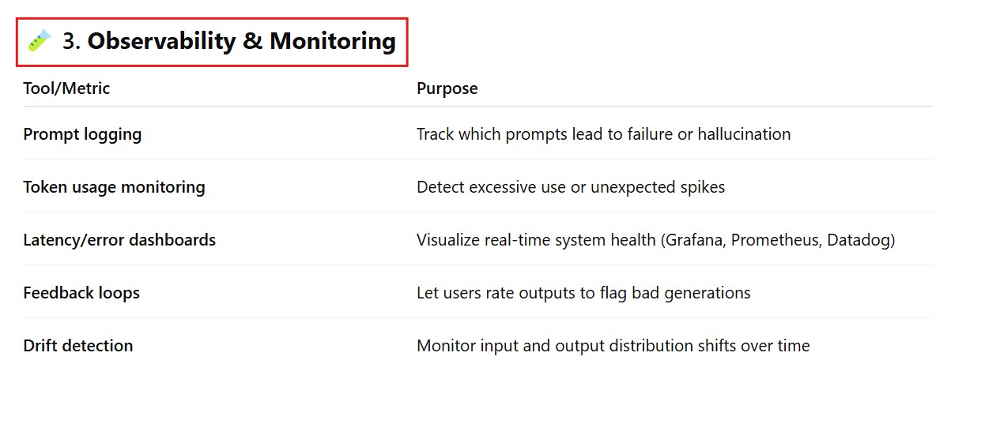Click the word Prometheus in the table
The height and width of the screenshot is (424, 981).
pyautogui.click(x=776, y=240)
